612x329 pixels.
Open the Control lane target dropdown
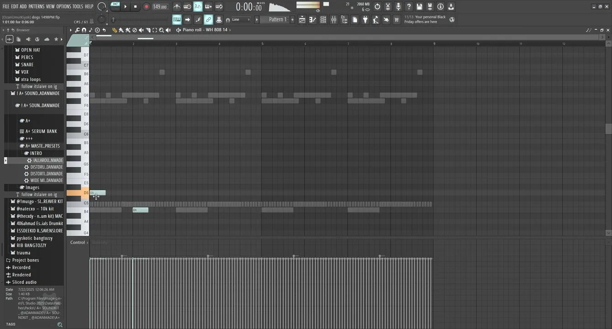pyautogui.click(x=80, y=242)
